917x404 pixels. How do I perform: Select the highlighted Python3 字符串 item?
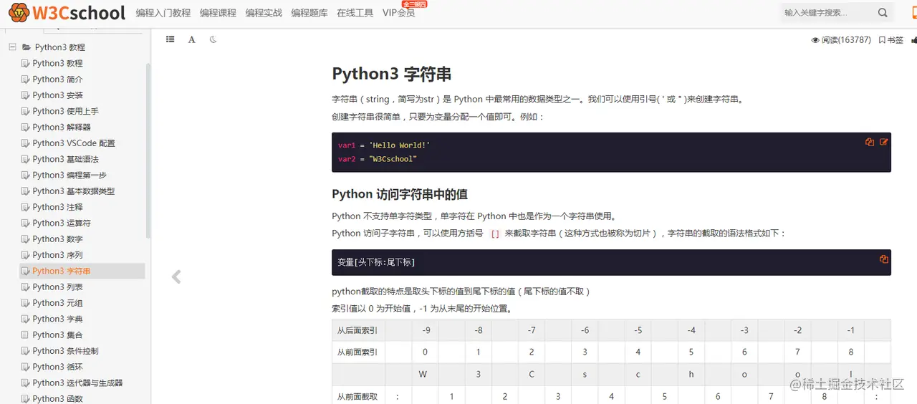[x=82, y=271]
